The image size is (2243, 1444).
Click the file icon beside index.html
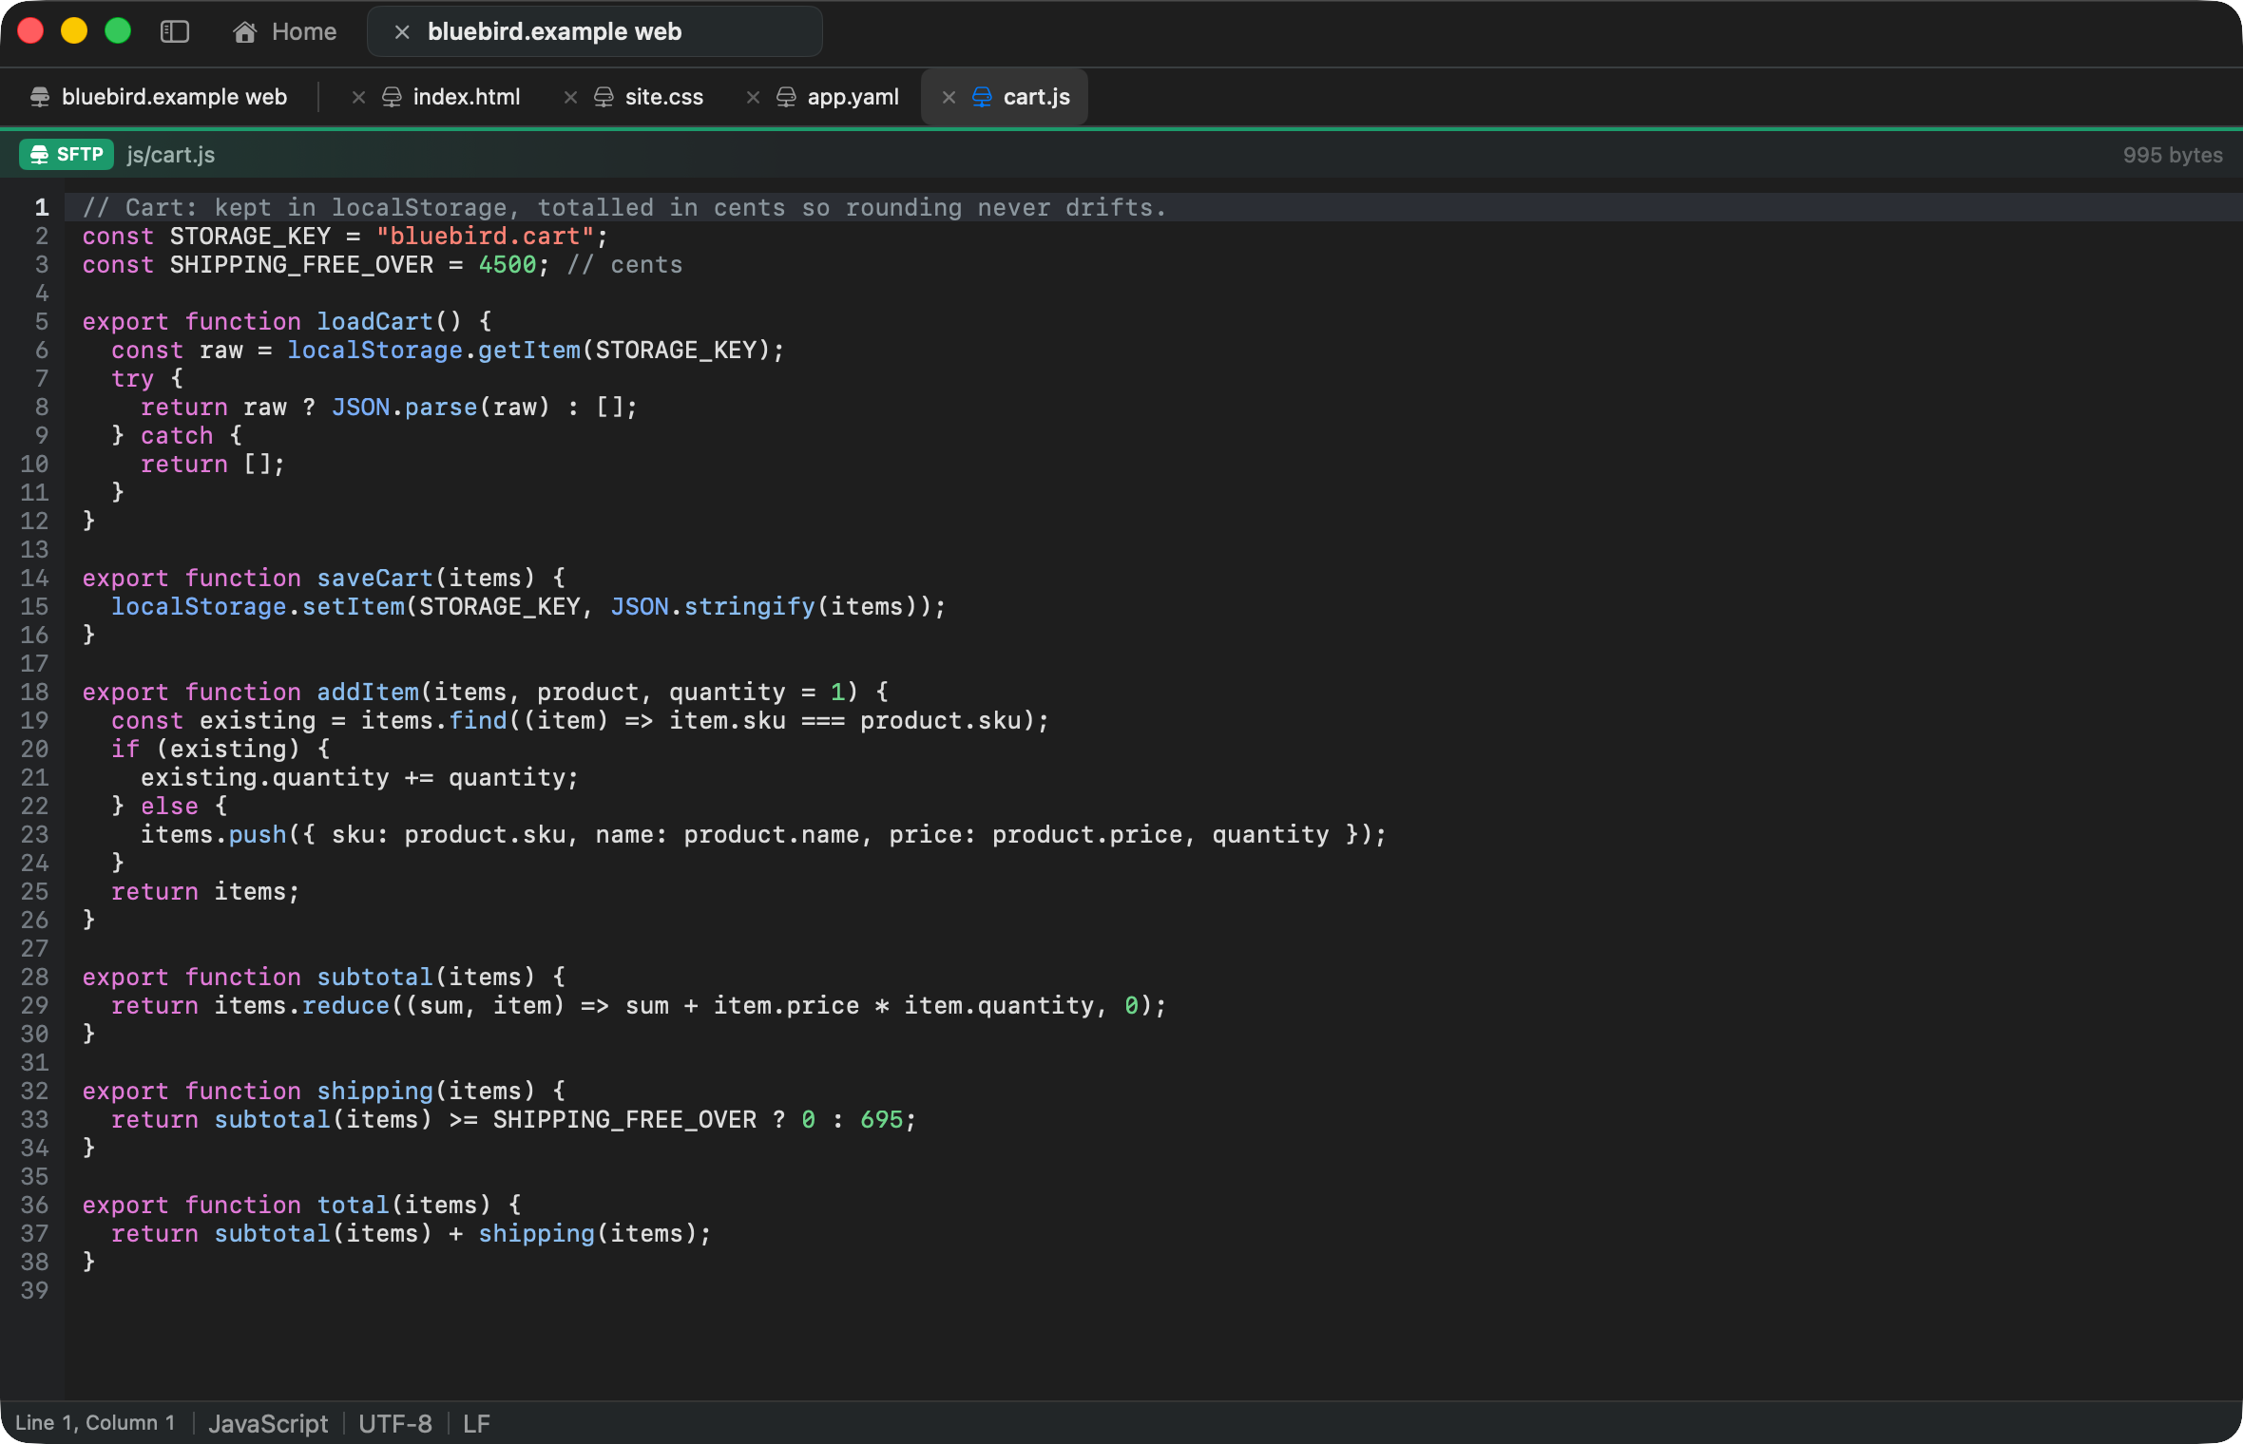tap(392, 97)
